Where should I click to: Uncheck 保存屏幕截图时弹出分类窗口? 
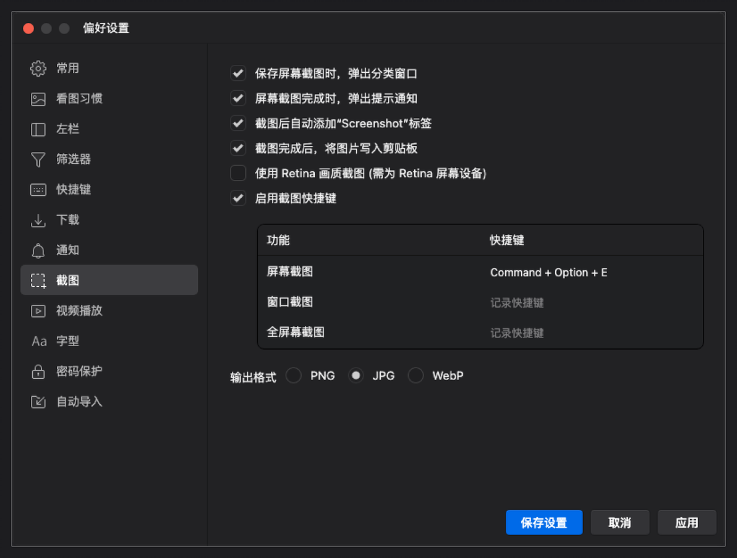click(x=238, y=74)
